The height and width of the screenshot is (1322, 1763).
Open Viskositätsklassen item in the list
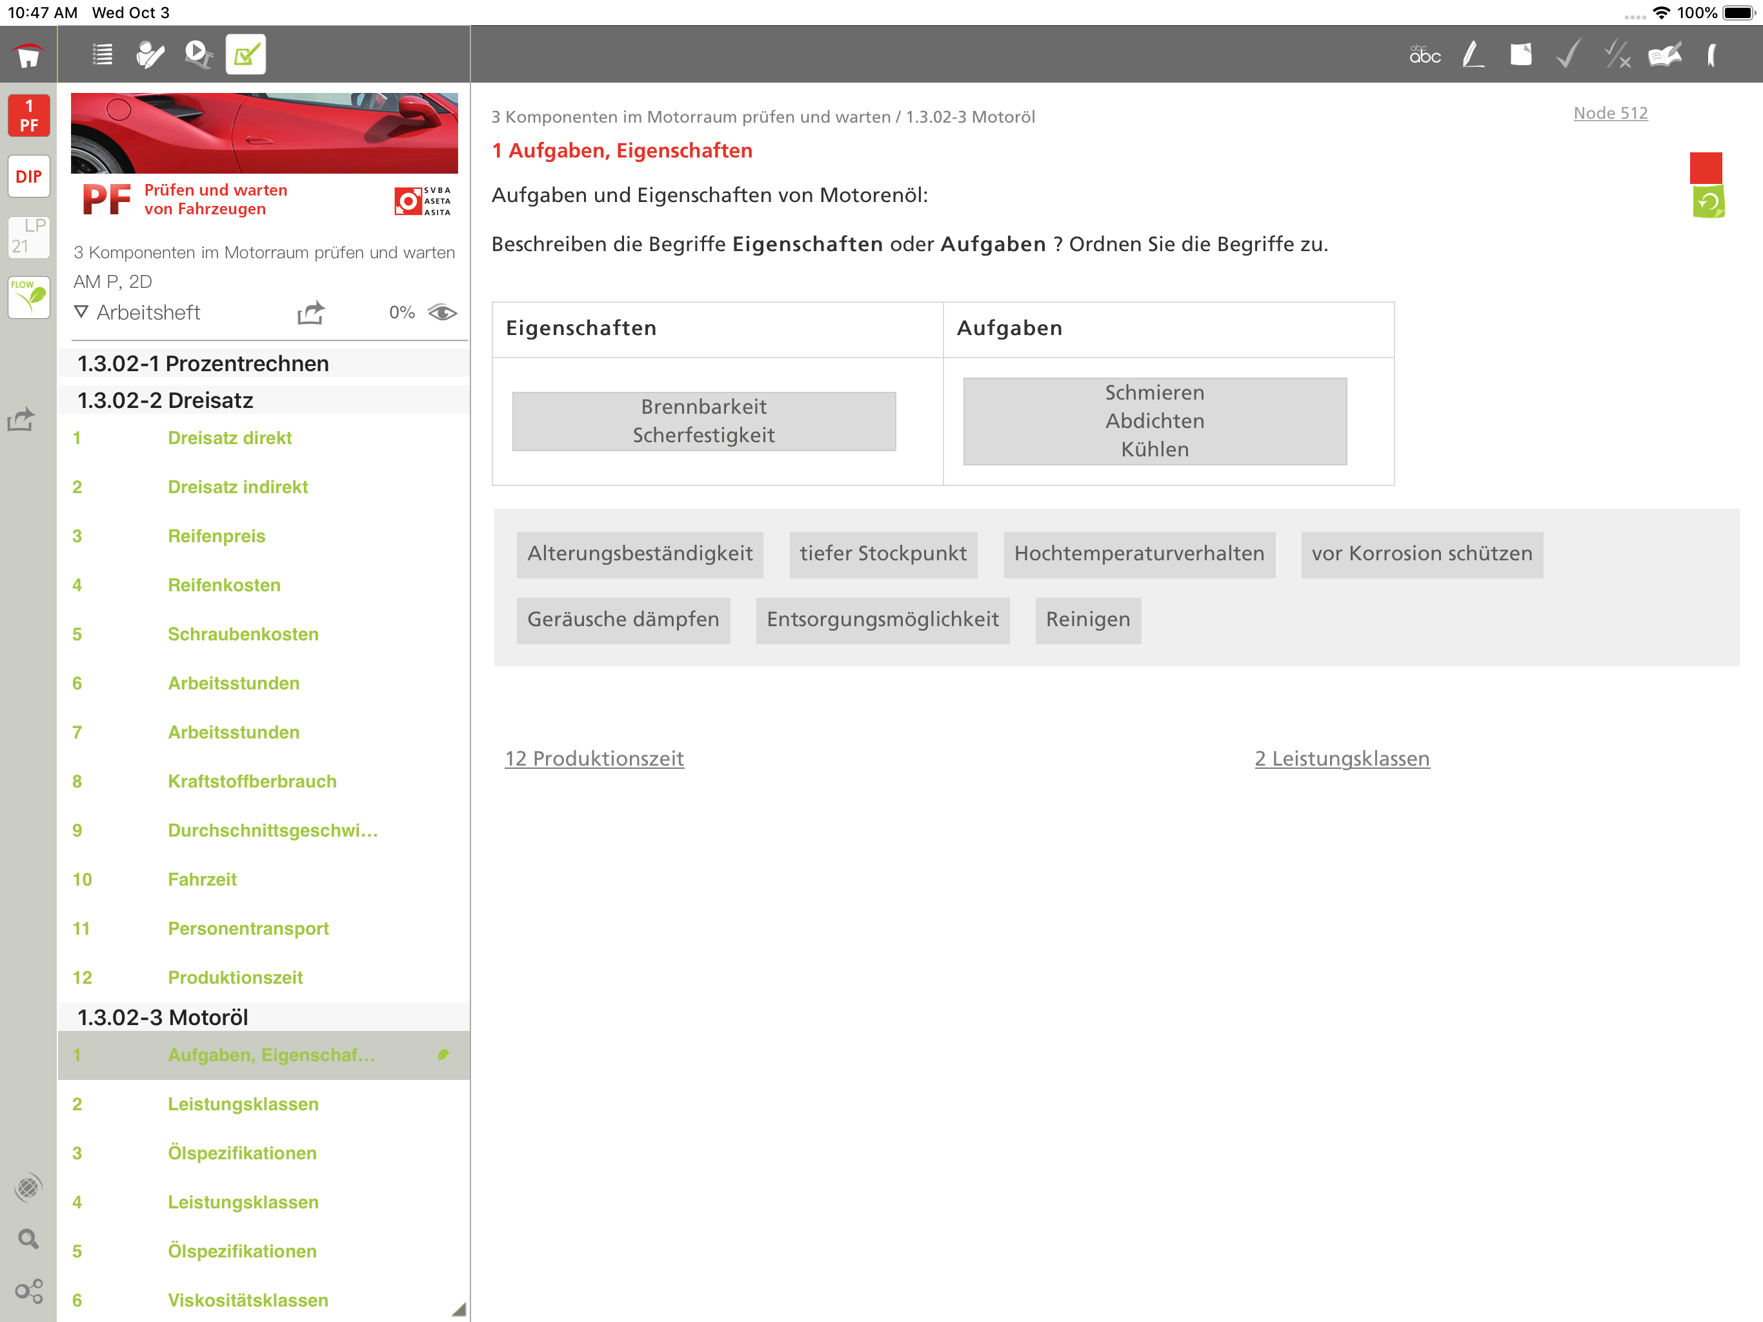point(247,1299)
